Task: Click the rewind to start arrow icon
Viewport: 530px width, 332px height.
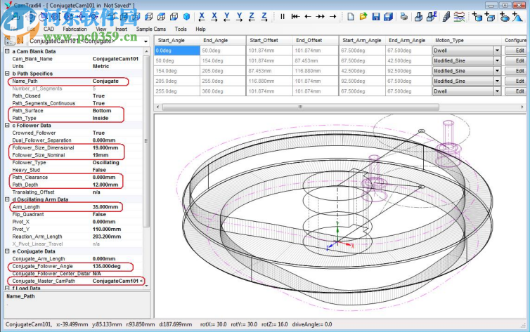Action: click(295, 16)
